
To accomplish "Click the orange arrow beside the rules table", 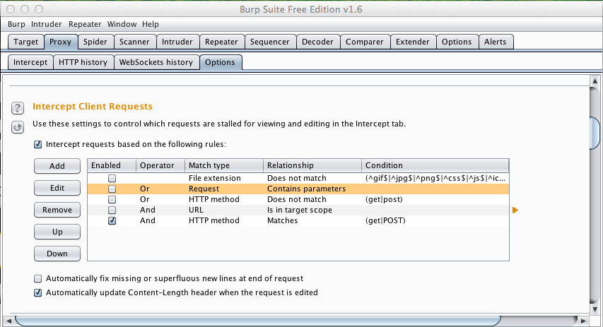I will [515, 210].
